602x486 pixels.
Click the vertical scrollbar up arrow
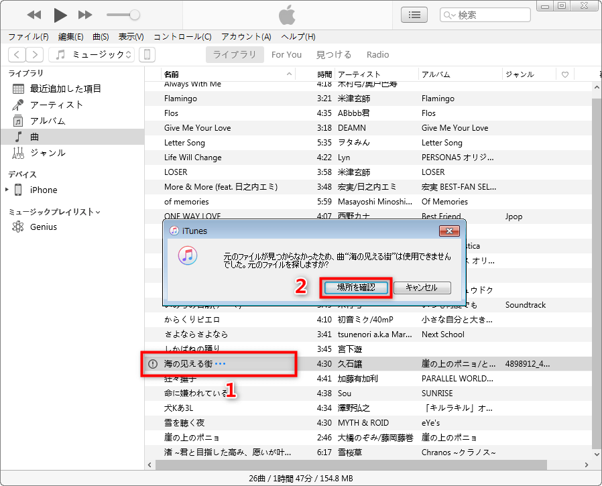coord(597,87)
